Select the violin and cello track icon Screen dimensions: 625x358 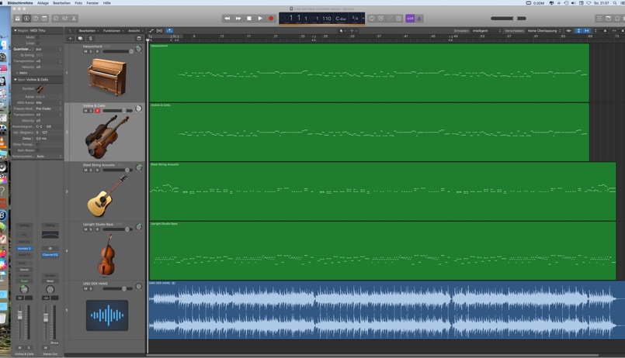(x=107, y=137)
